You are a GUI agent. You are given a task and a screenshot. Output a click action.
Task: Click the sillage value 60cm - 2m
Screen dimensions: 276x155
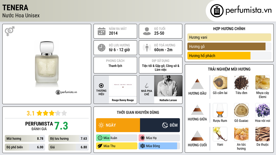click(163, 50)
